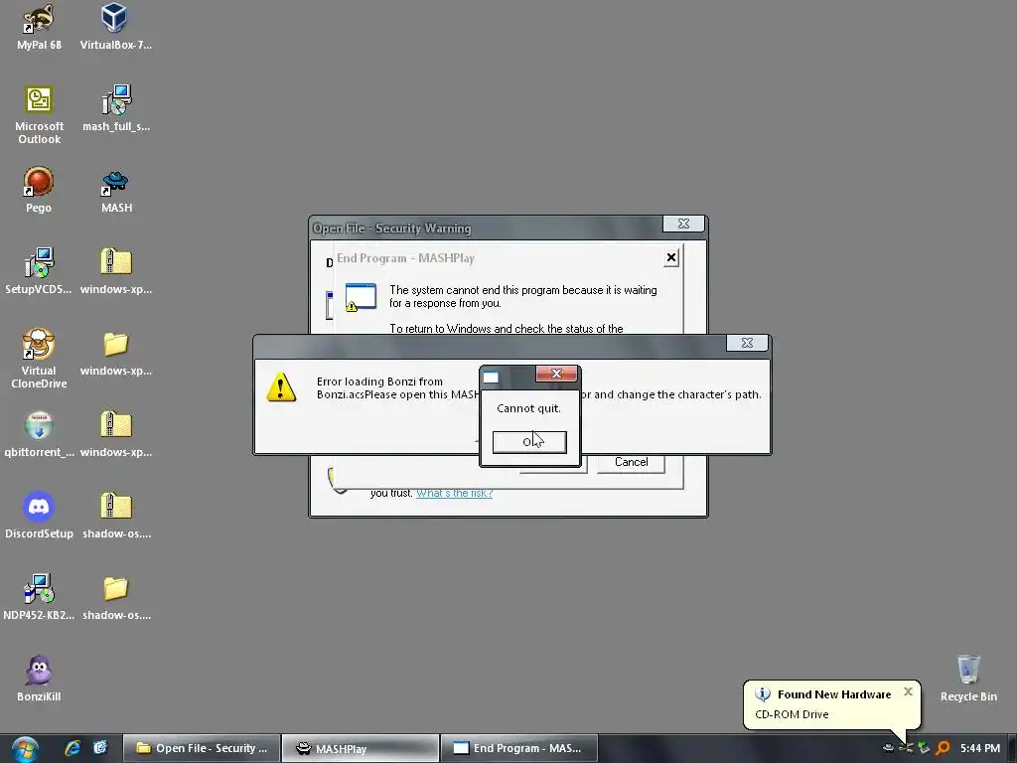Click the CD-ROM Drive notification text
This screenshot has height=763, width=1017.
pos(792,714)
